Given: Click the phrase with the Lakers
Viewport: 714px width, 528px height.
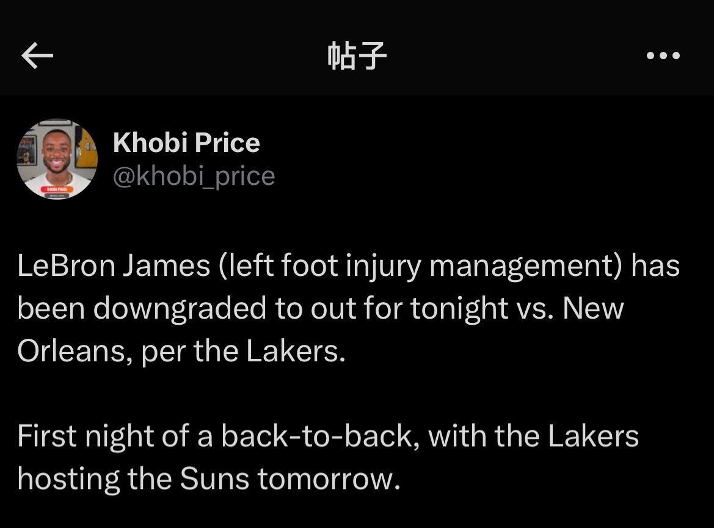Looking at the screenshot, I should coord(534,436).
